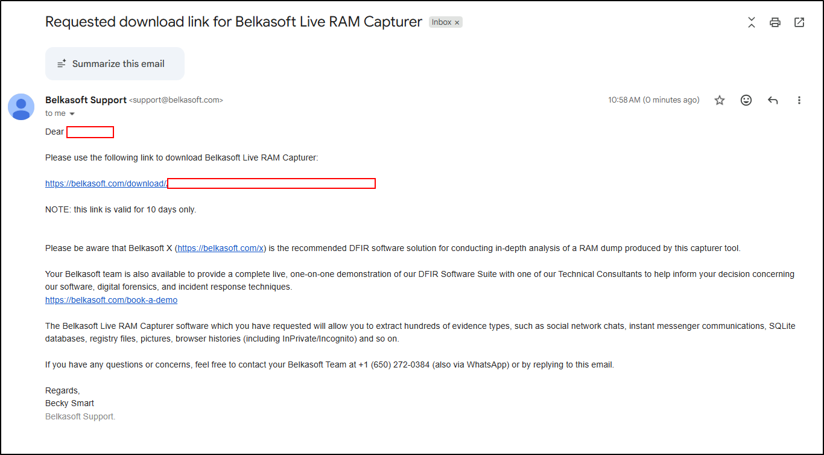This screenshot has height=455, width=824.
Task: Select the email subject heading text
Action: point(233,22)
